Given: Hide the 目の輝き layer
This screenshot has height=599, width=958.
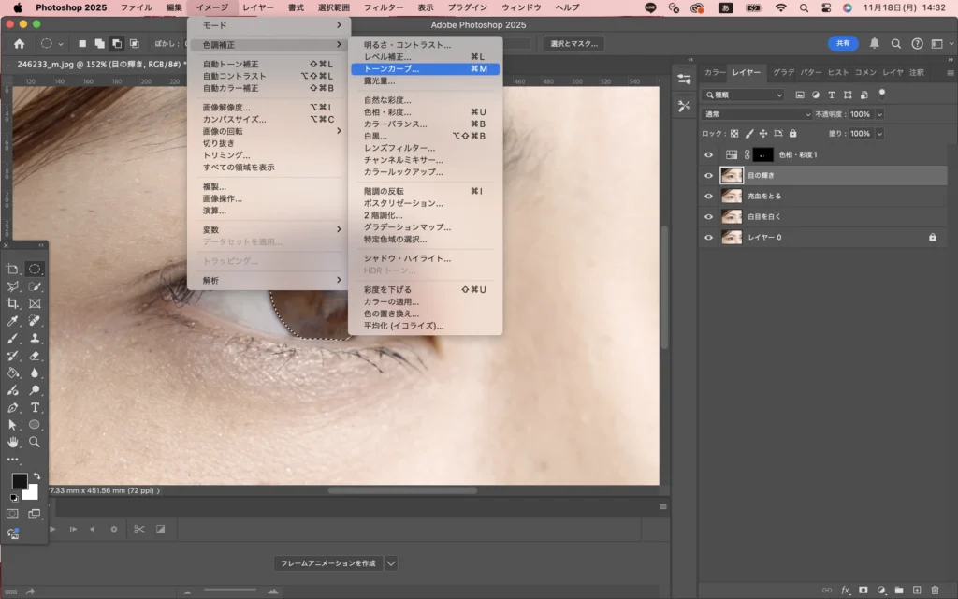Looking at the screenshot, I should (708, 176).
